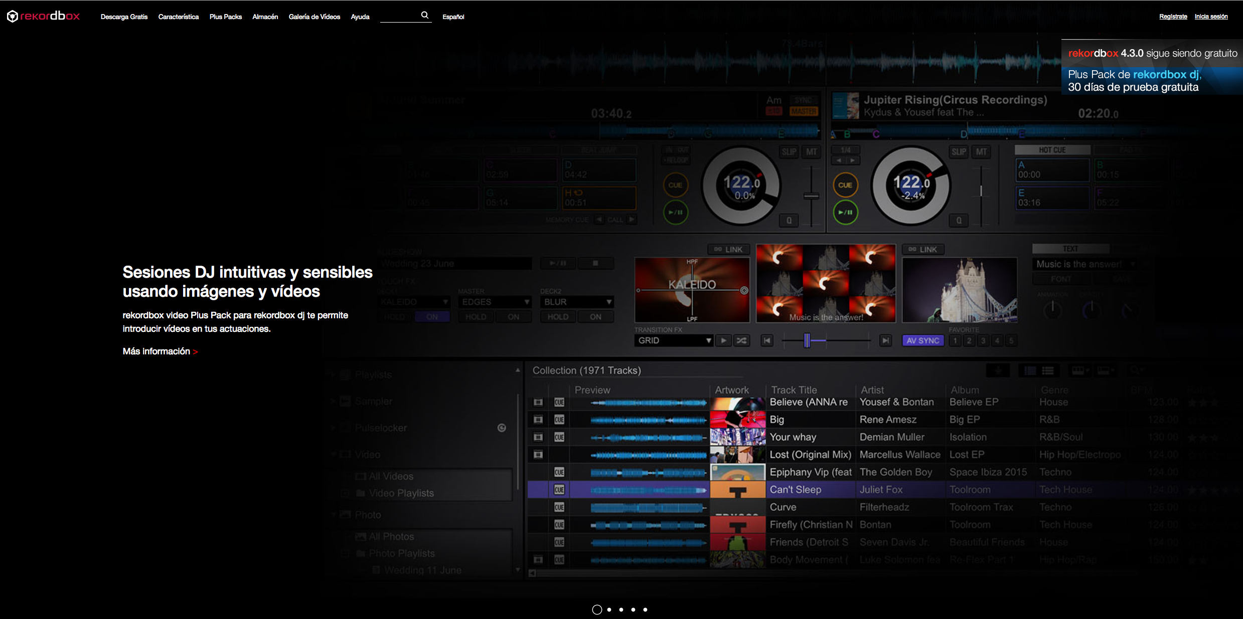The height and width of the screenshot is (619, 1243).
Task: Expand the Photo folder in the tree
Action: click(x=334, y=515)
